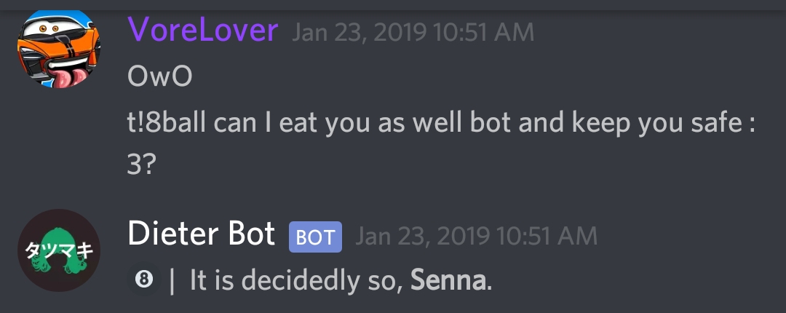This screenshot has width=786, height=313.
Task: Open the purple VoreLover username profile
Action: pyautogui.click(x=202, y=30)
